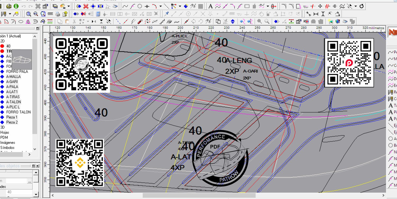The image size is (397, 199).
Task: Open the PDM tree node
Action: point(4,138)
